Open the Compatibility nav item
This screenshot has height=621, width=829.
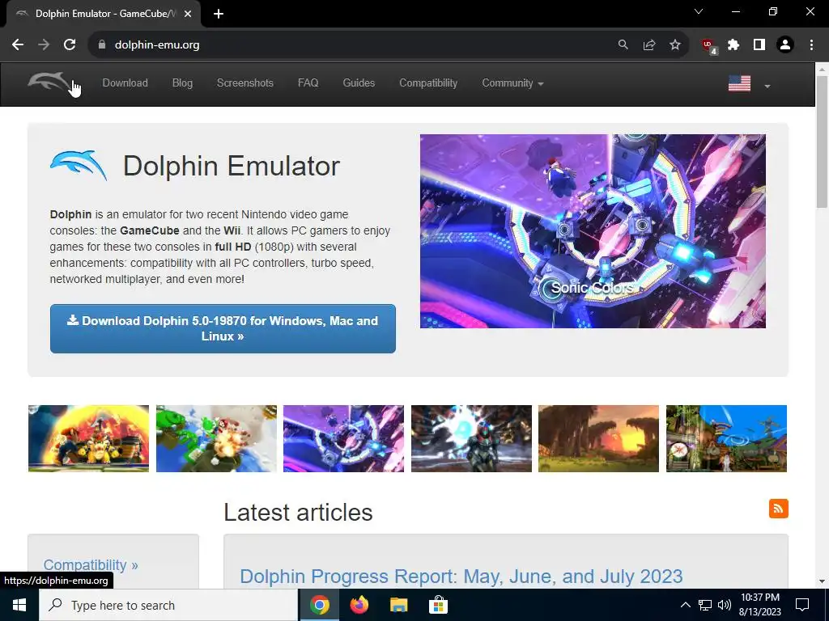tap(428, 83)
